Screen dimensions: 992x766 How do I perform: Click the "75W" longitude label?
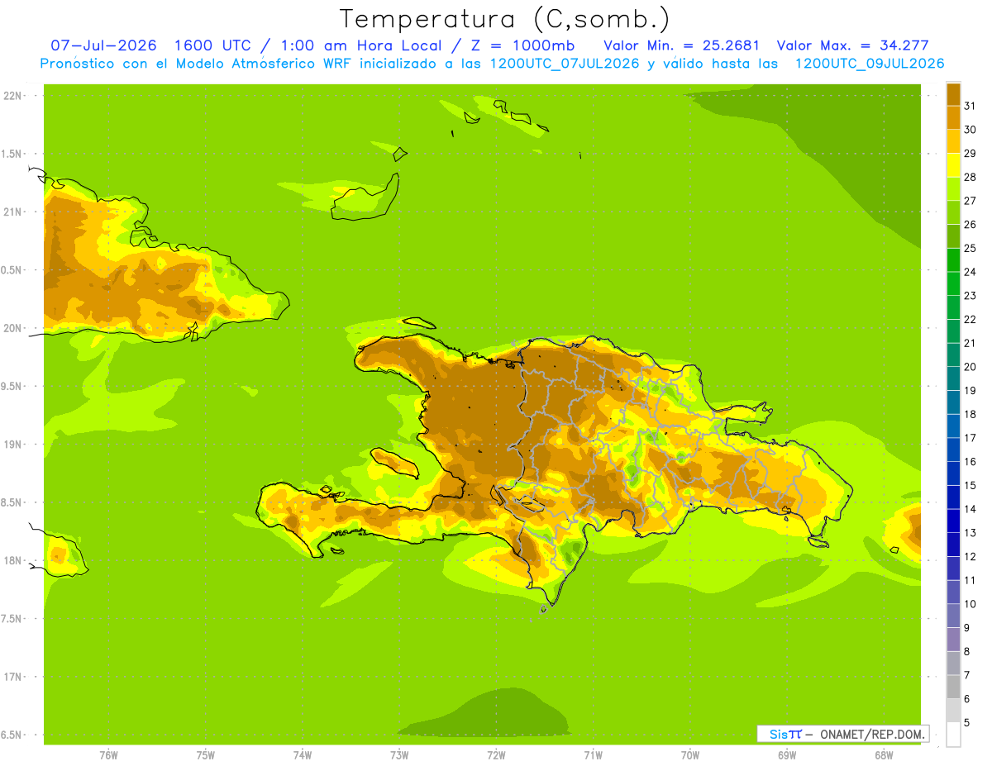[205, 755]
